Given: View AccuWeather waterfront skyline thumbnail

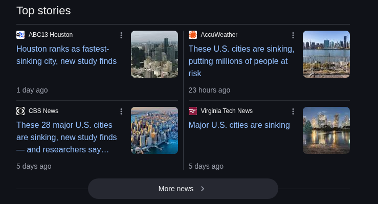Looking at the screenshot, I should (x=326, y=54).
